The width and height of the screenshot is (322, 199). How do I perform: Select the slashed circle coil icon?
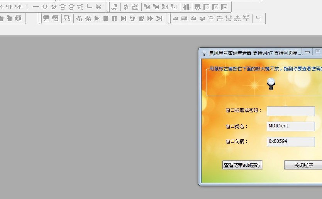(54, 7)
